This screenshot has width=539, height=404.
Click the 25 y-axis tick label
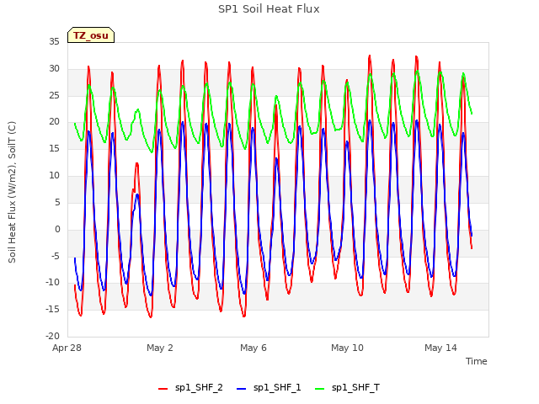pos(54,95)
